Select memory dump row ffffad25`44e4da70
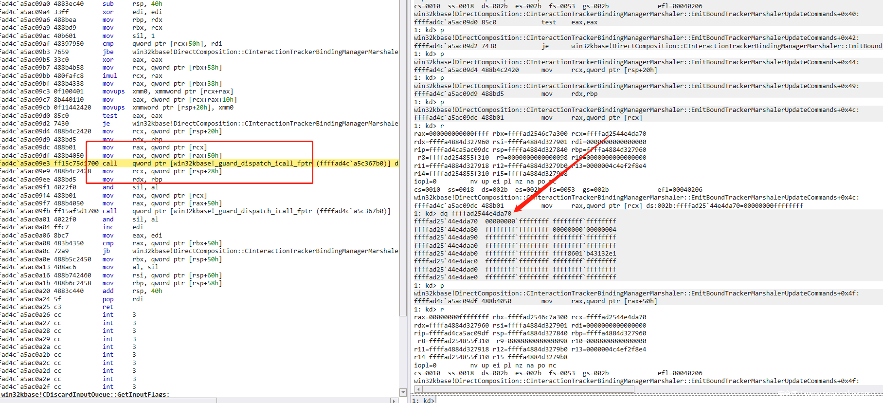The height and width of the screenshot is (403, 883). click(x=515, y=221)
